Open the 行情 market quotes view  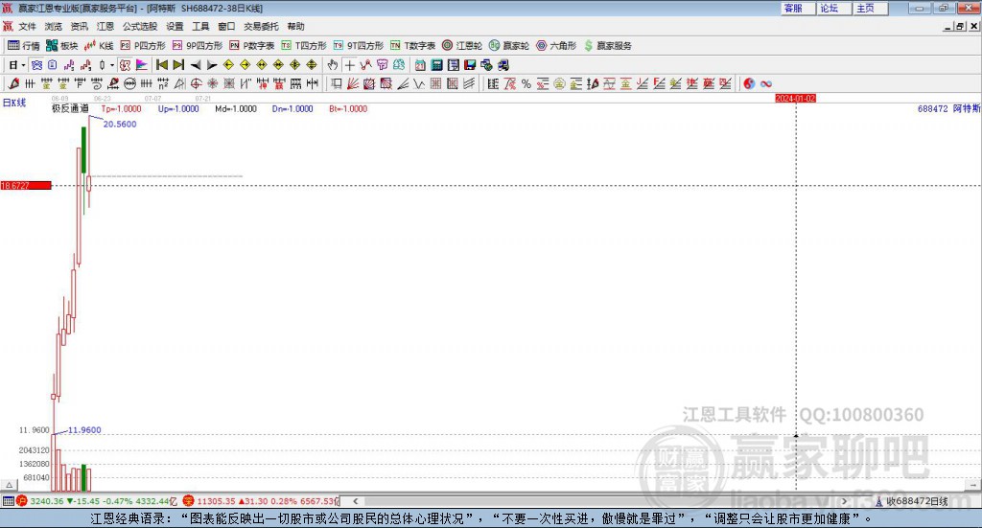tap(23, 46)
